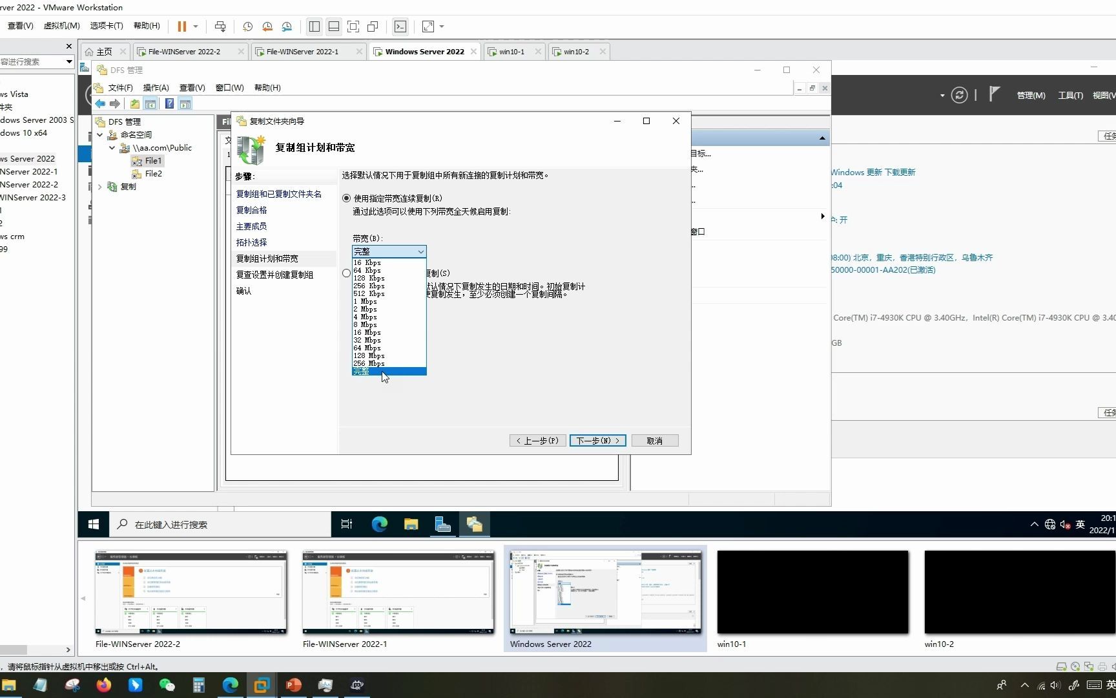Enter full screen mode in VMware

point(353,26)
